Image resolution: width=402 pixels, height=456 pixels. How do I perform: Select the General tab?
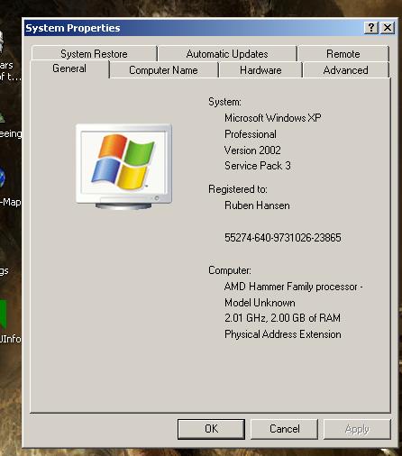[x=69, y=68]
